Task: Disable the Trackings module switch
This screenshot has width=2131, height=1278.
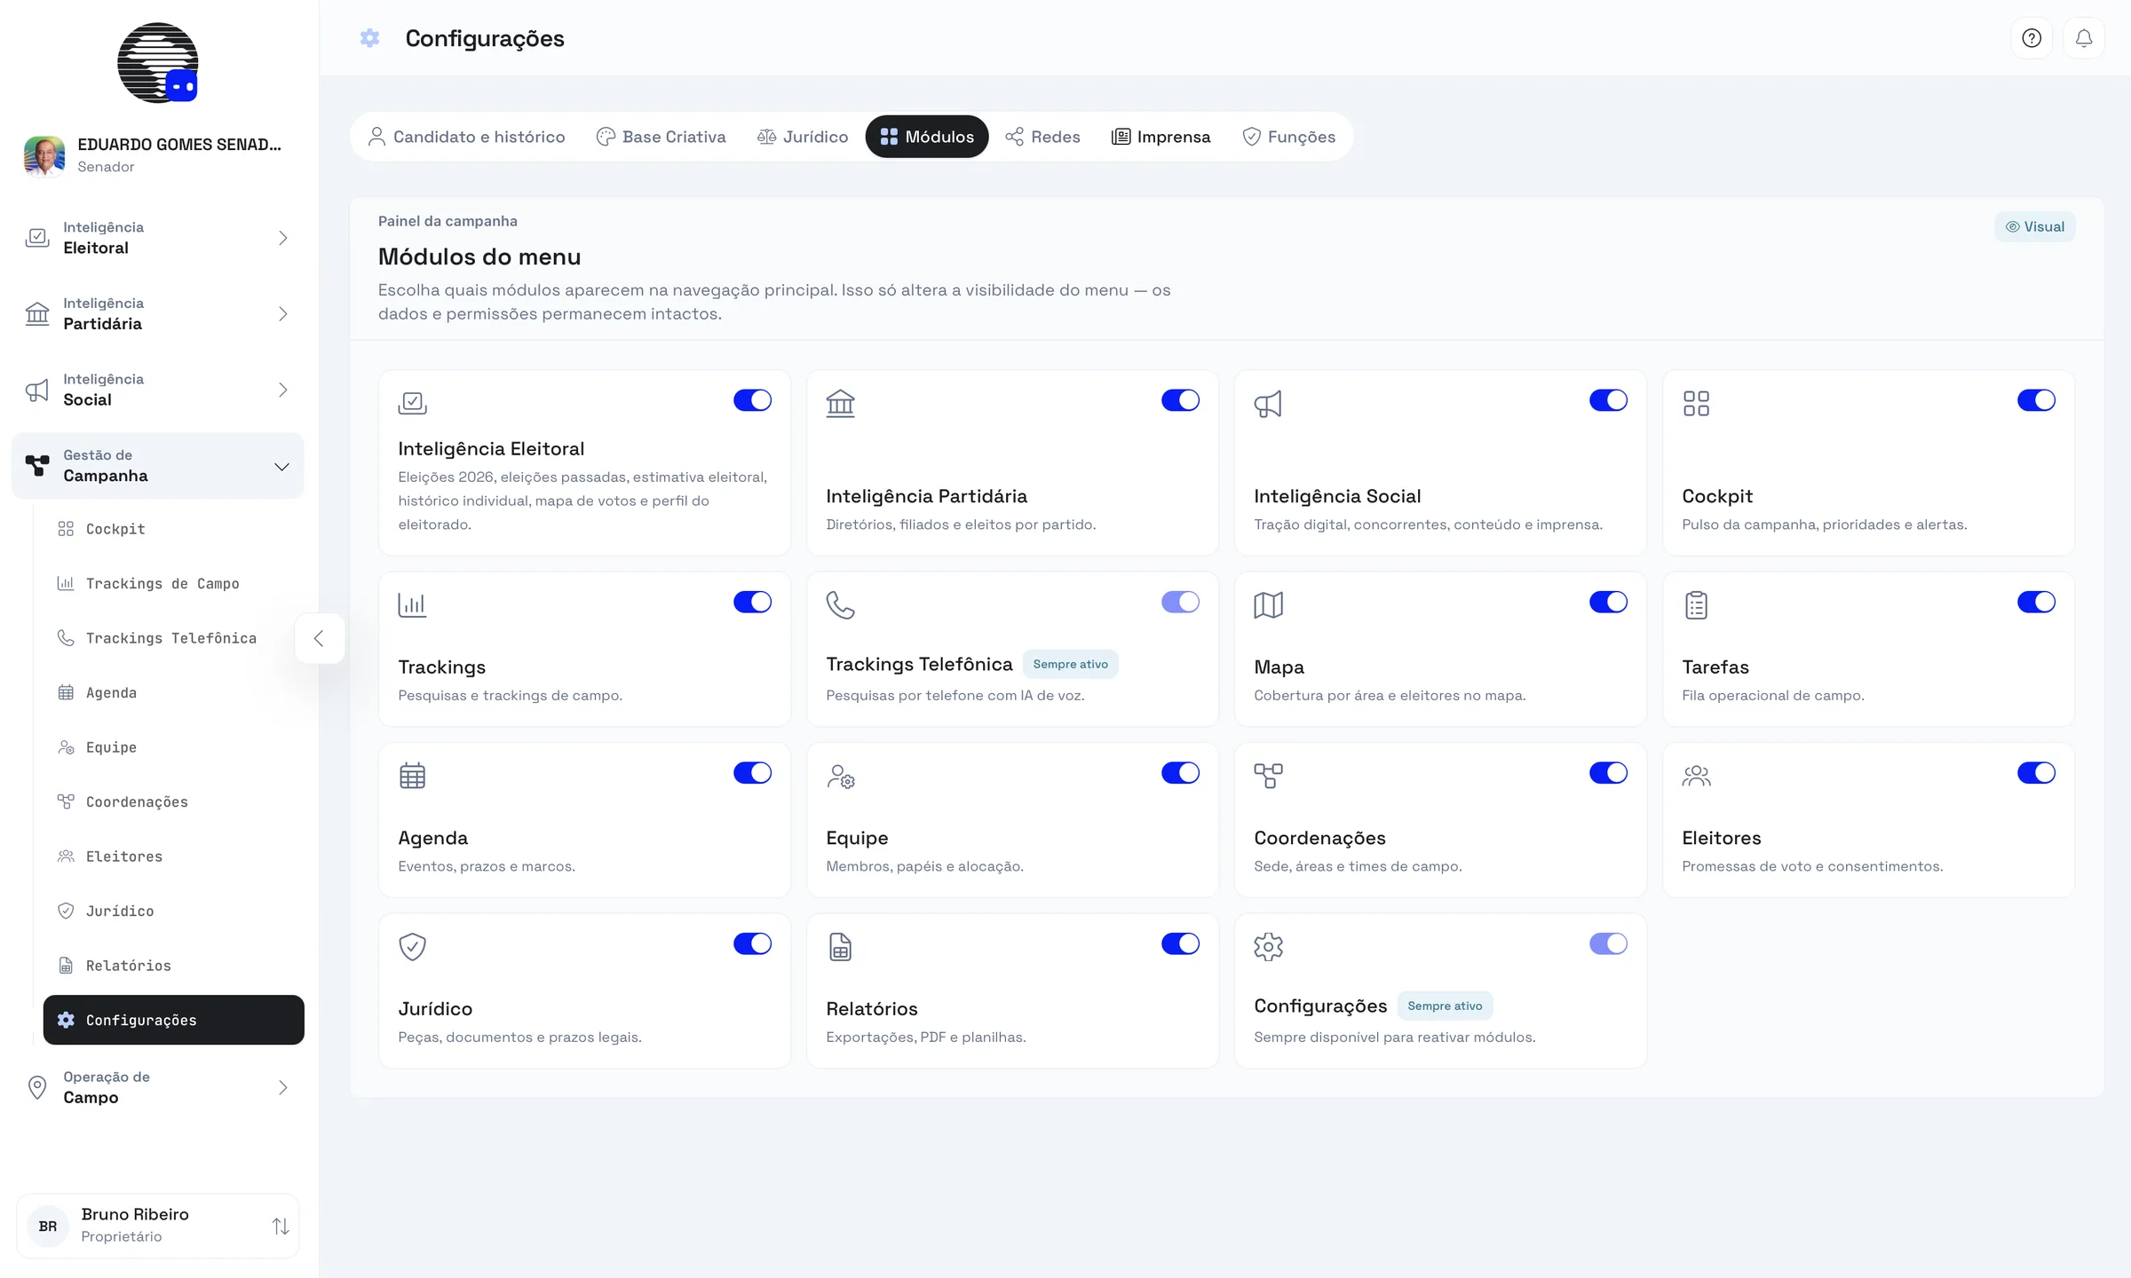Action: pyautogui.click(x=752, y=602)
